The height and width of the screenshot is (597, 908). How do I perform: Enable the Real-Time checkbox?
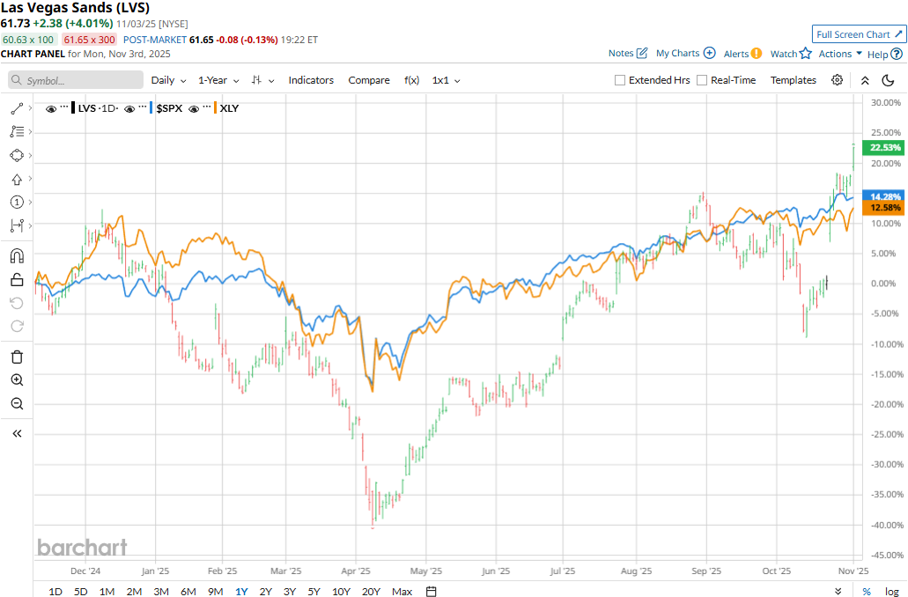tap(702, 80)
